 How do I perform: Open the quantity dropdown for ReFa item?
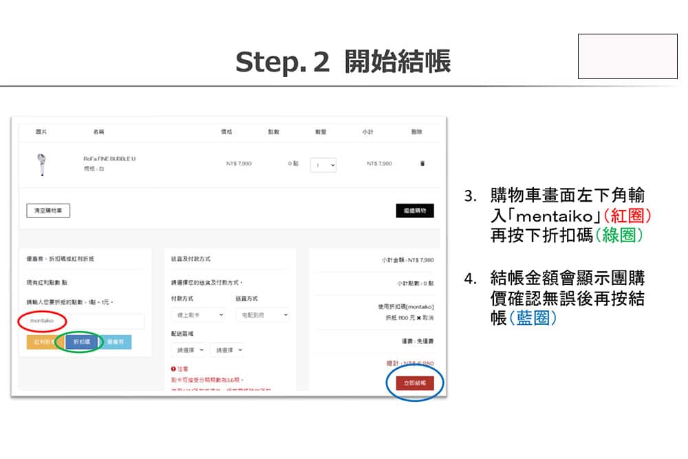click(323, 165)
